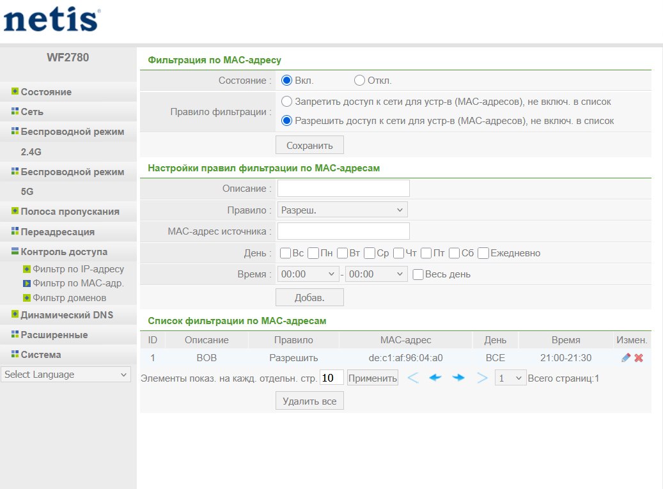Enable the Весь день checkbox
This screenshot has height=489, width=663.
point(418,274)
